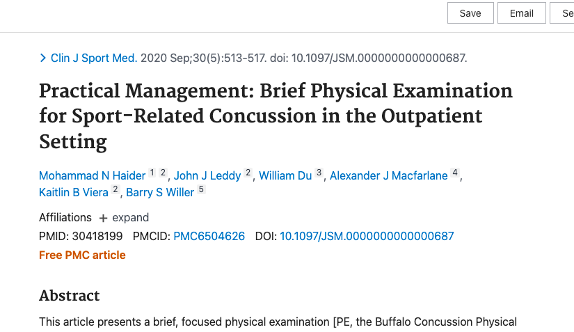Open author Kaitlin B Viera link
The width and height of the screenshot is (574, 332).
pos(74,193)
